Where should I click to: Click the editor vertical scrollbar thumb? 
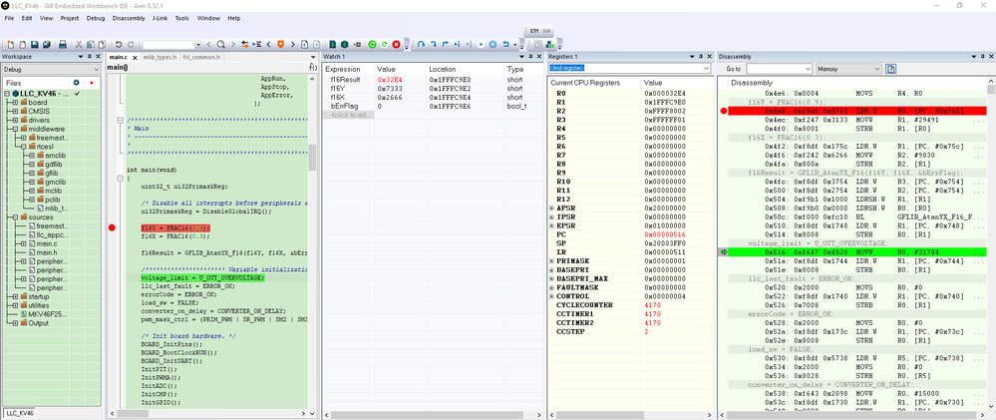[x=312, y=158]
